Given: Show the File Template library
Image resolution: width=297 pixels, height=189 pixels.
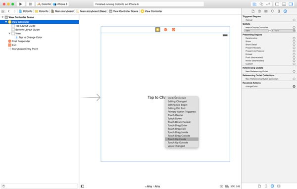Looking at the screenshot, I should (259, 186).
